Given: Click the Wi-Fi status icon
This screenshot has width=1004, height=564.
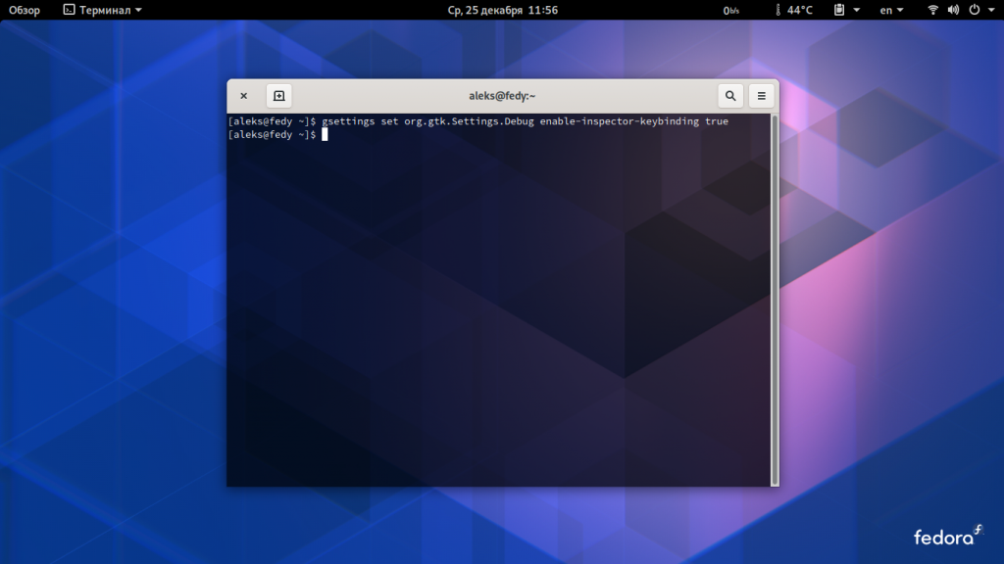Looking at the screenshot, I should (x=933, y=10).
